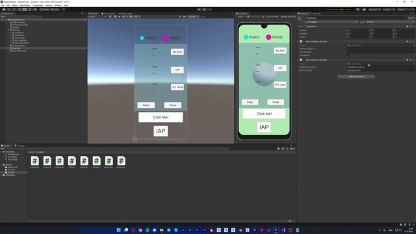Switch to the Console tab

pos(19,146)
